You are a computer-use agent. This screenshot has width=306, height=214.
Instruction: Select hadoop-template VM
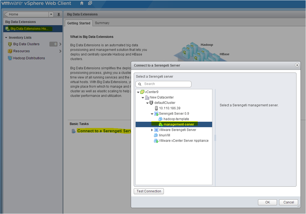[176, 119]
